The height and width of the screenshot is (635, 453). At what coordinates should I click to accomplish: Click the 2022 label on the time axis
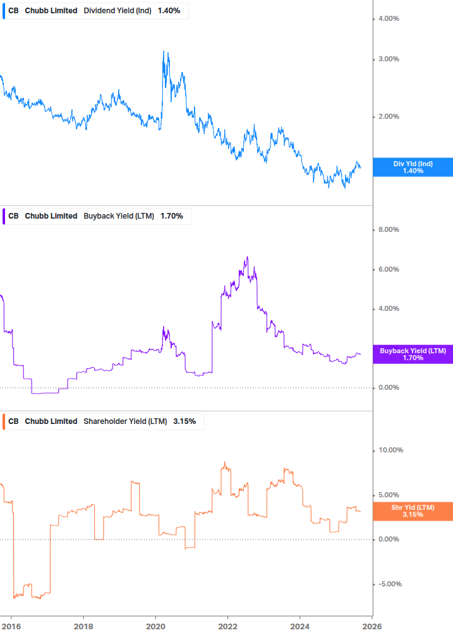[x=227, y=627]
